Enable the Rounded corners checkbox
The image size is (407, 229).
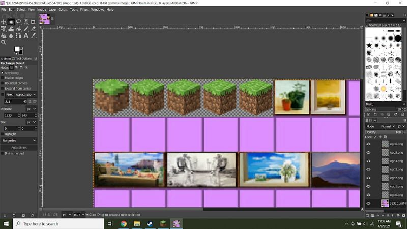[x=3, y=83]
